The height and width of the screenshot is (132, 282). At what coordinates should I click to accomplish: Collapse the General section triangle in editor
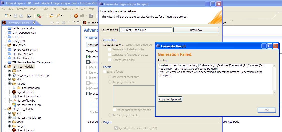[86, 38]
